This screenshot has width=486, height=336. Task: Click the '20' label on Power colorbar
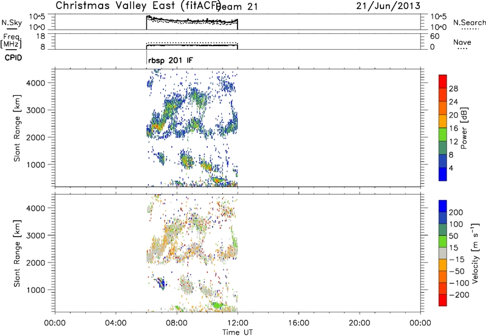point(453,115)
